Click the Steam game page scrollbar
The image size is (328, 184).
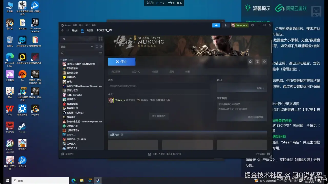point(271,46)
